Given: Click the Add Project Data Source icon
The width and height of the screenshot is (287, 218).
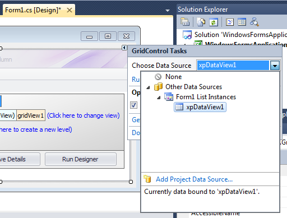Looking at the screenshot, I should click(x=147, y=179).
